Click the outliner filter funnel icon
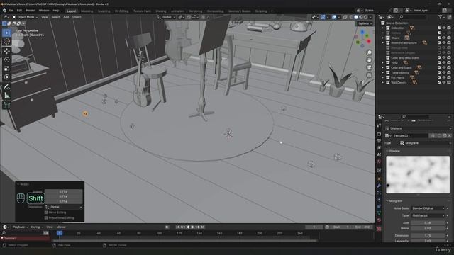 click(x=440, y=17)
